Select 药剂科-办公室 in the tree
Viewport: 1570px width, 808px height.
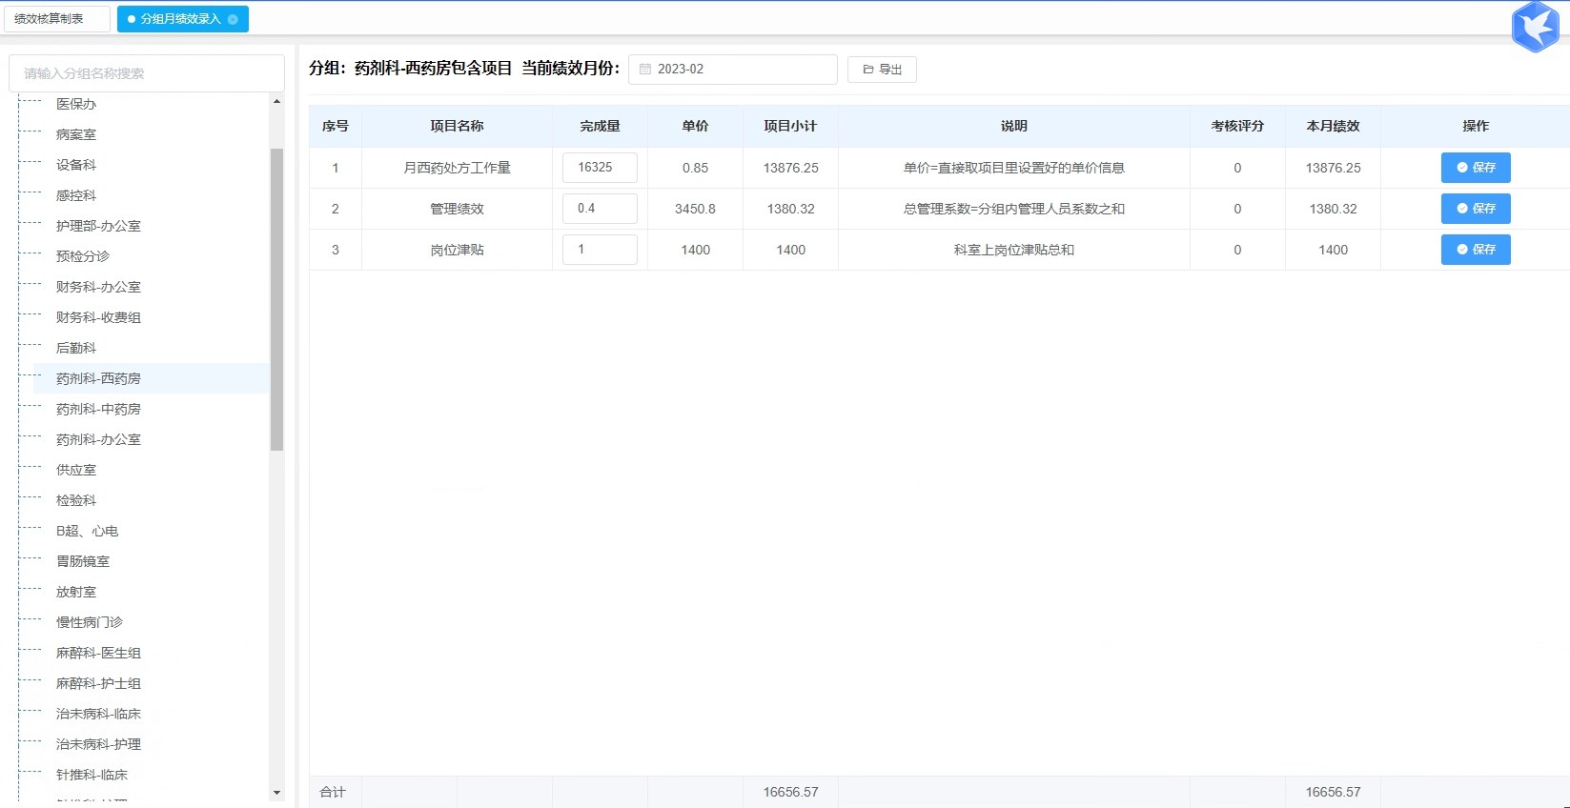[x=98, y=439]
